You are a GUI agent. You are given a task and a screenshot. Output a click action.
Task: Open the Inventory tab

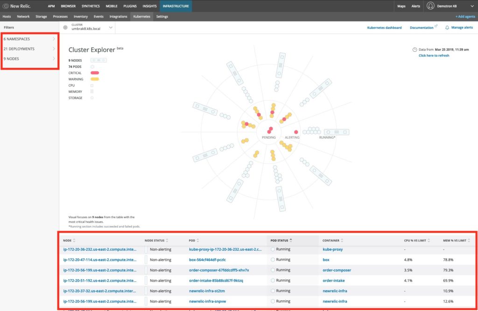pos(81,16)
